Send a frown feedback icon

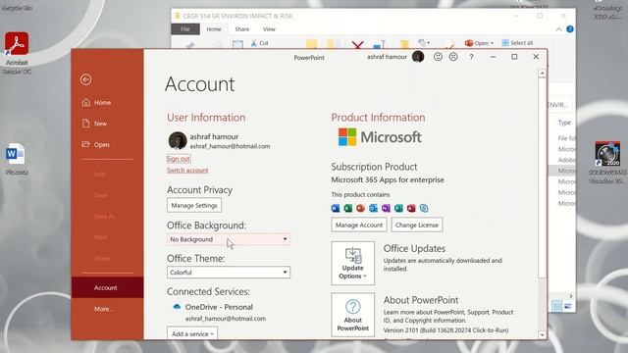coord(453,57)
